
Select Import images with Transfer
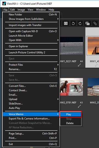coord(31,25)
